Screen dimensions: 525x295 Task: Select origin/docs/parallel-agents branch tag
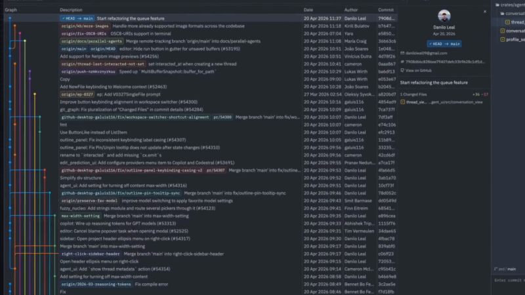(x=92, y=41)
